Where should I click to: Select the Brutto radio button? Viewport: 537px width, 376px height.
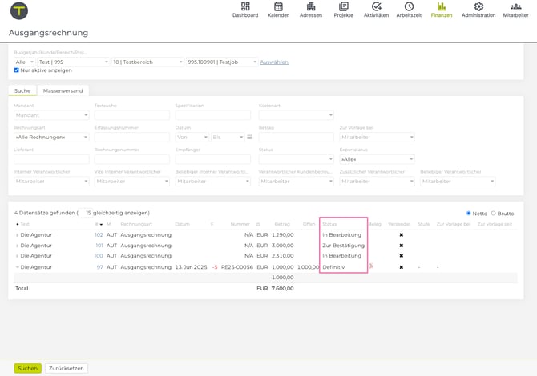pos(494,214)
